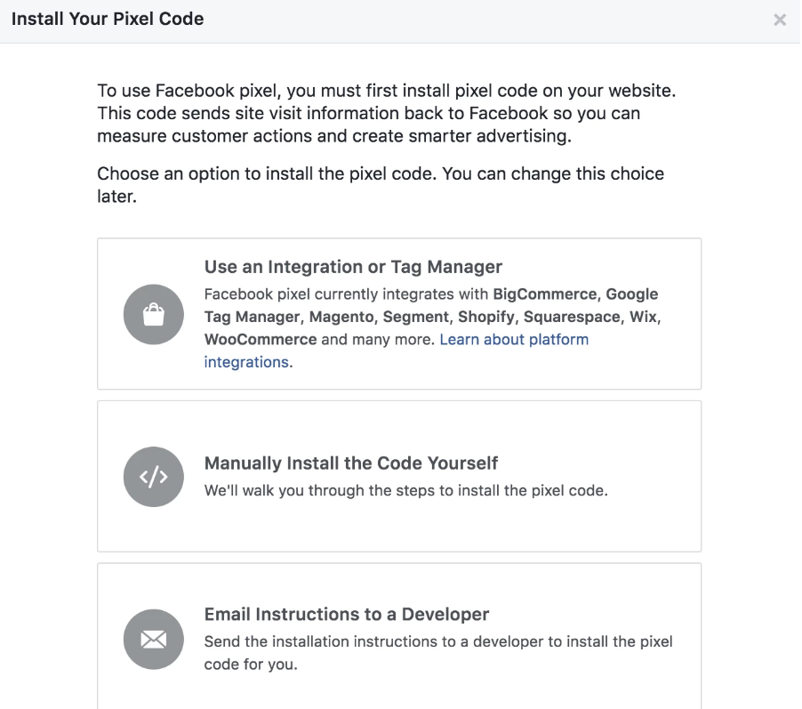802x709 pixels.
Task: Click the shopping bag integration icon
Action: (x=154, y=314)
